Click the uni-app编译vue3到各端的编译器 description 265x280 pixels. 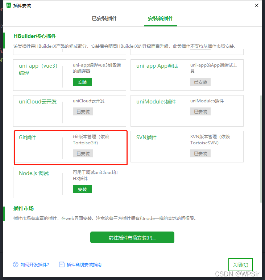97,68
